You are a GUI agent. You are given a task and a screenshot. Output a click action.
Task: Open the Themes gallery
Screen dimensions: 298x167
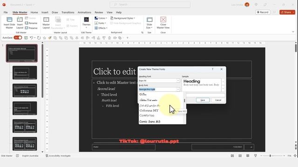[86, 23]
